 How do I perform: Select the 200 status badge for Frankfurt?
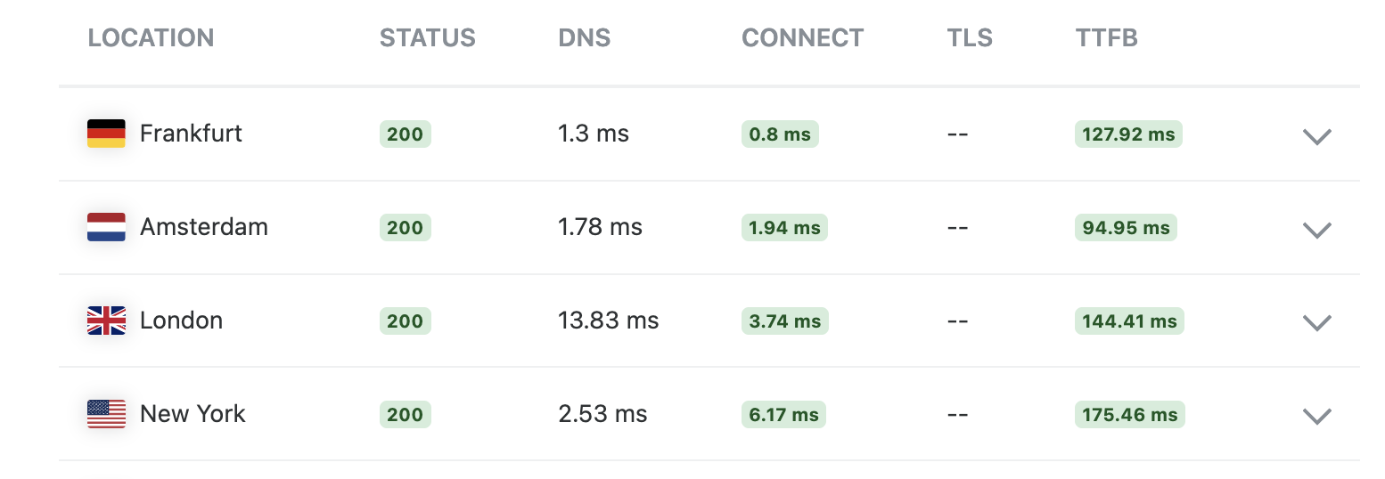[x=406, y=134]
